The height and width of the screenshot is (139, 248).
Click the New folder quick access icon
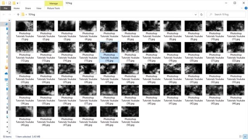pos(14,3)
